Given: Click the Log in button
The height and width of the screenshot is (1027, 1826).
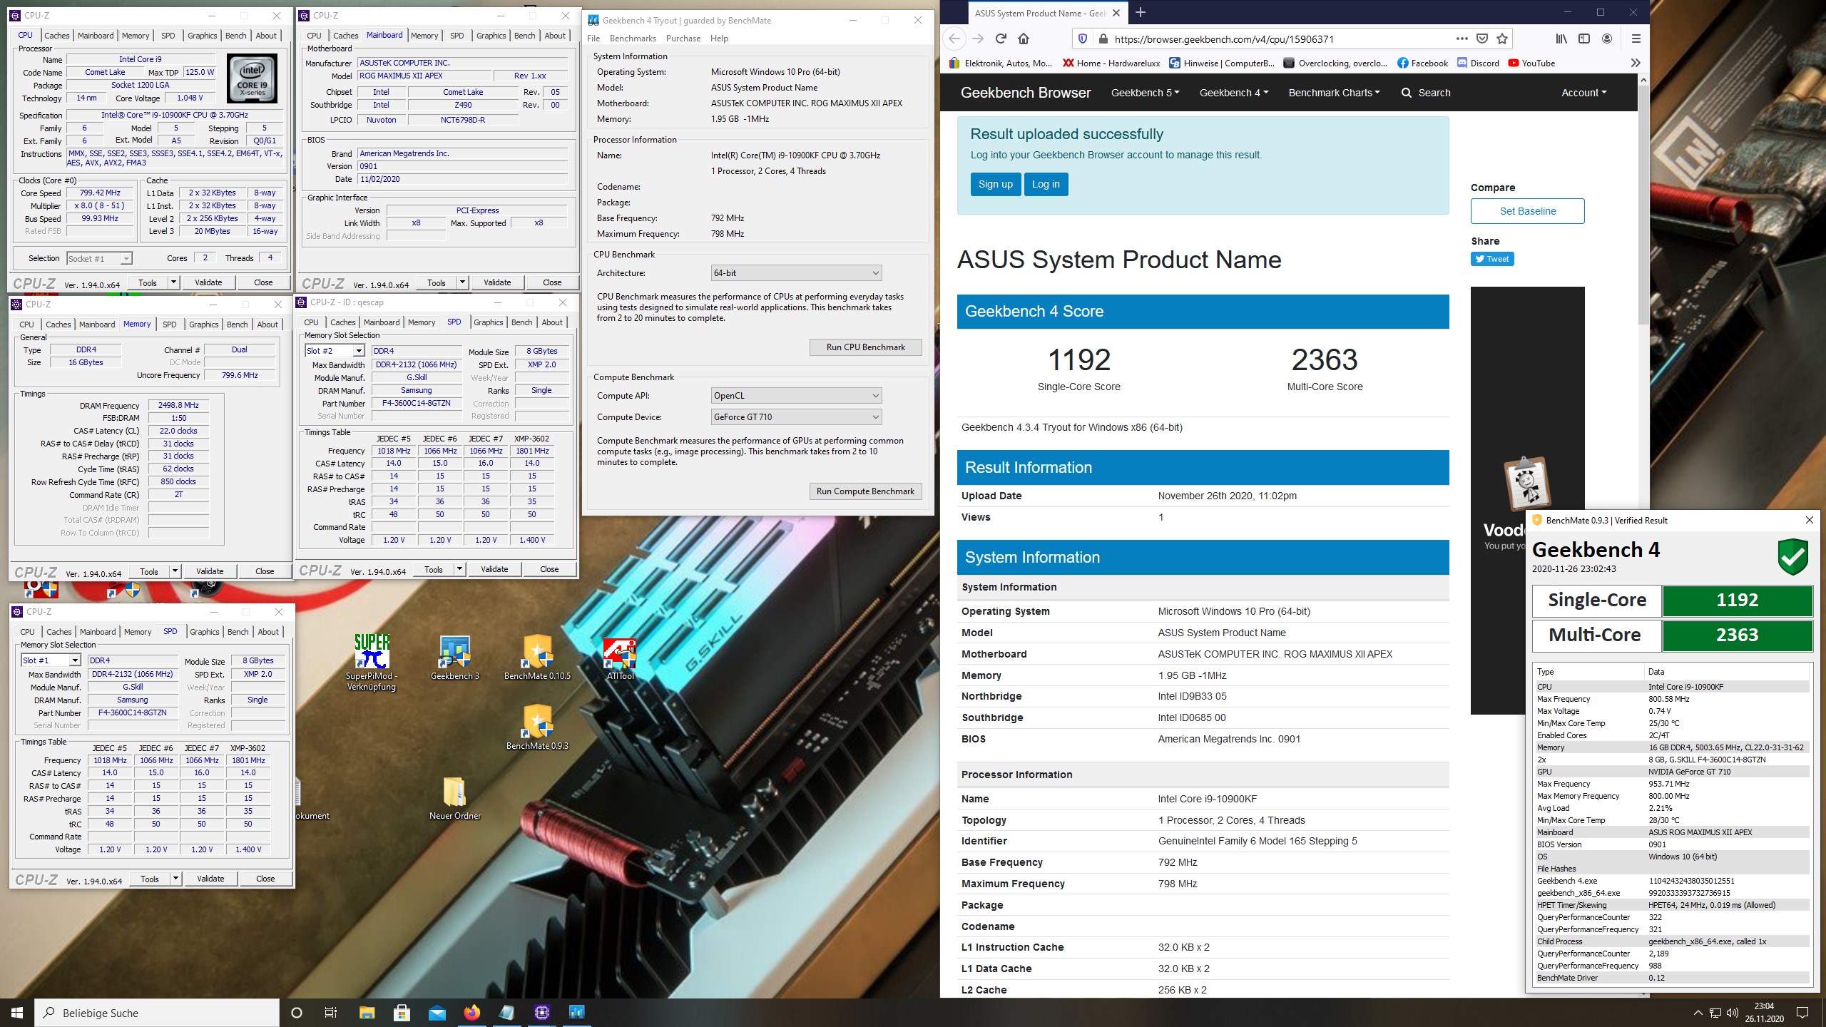Looking at the screenshot, I should click(x=1046, y=184).
